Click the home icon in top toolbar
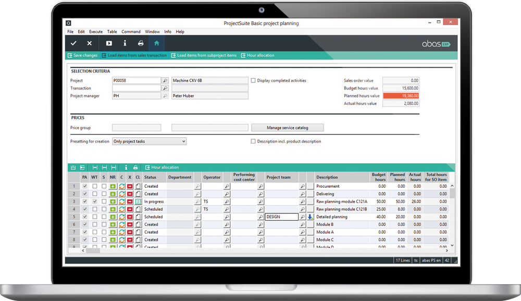This screenshot has width=521, height=301. pyautogui.click(x=156, y=43)
